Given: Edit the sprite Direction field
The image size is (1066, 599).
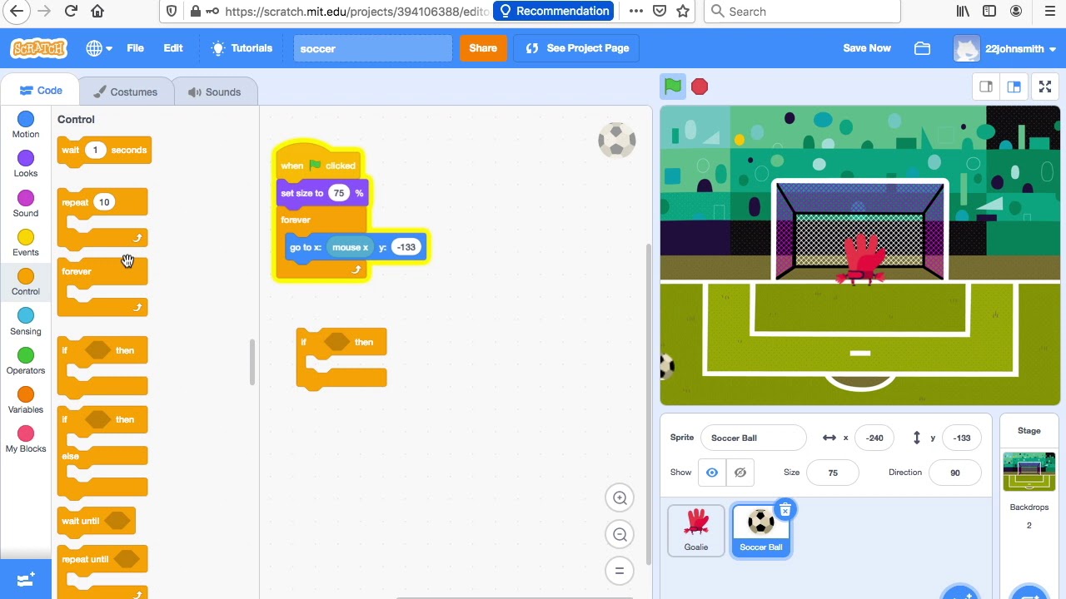Looking at the screenshot, I should click(955, 473).
